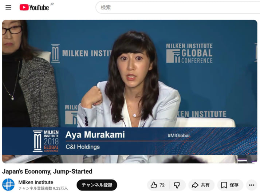Click the #MIGlobal hashtag in the video overlay
The image size is (260, 193).
(x=178, y=135)
